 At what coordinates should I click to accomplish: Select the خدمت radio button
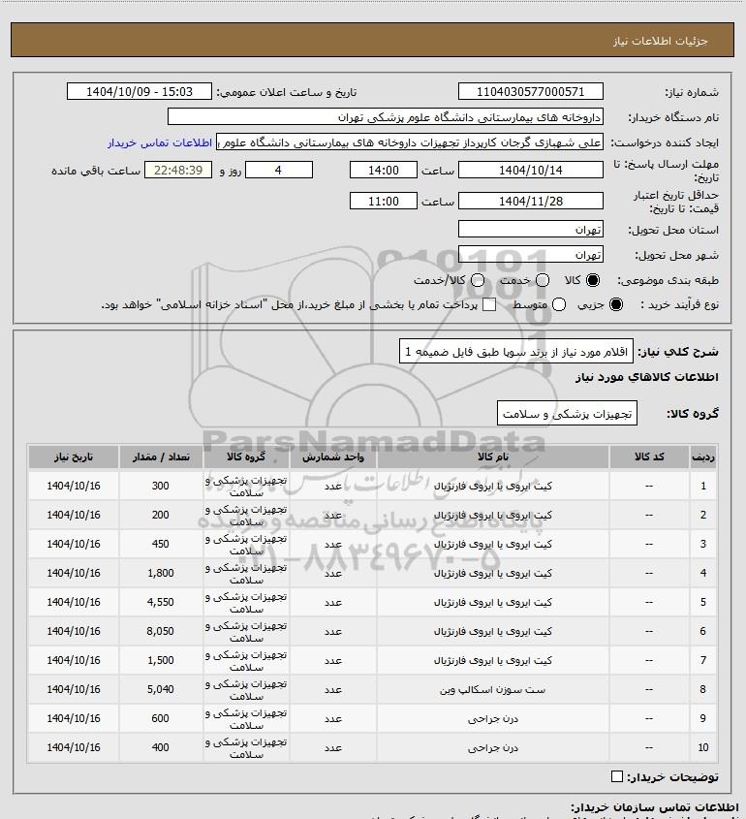coord(543,280)
